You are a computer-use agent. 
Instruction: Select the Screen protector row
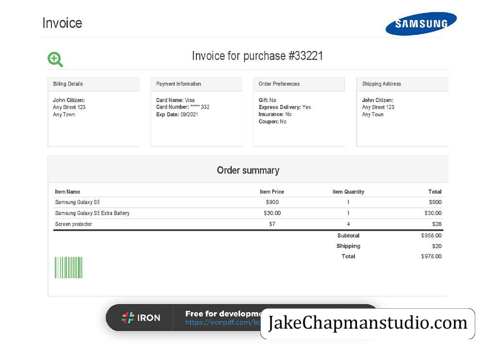248,224
